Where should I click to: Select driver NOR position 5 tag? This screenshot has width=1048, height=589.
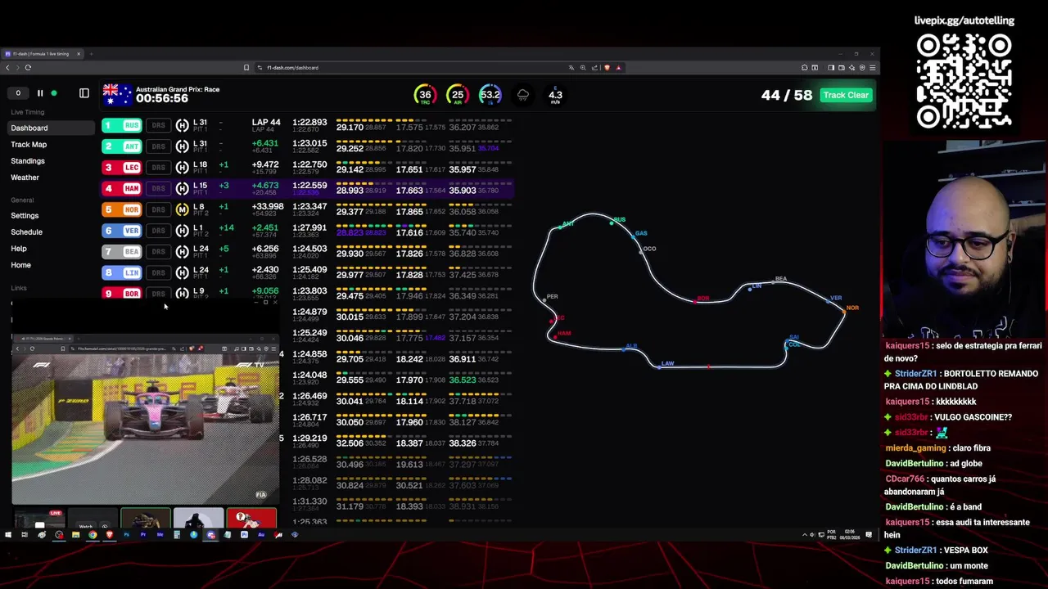(x=122, y=209)
